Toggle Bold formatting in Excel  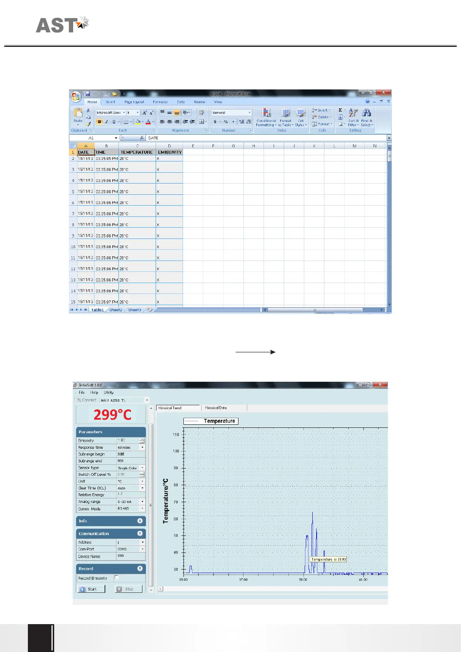(99, 122)
